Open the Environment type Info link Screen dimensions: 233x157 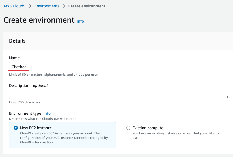coord(47,113)
